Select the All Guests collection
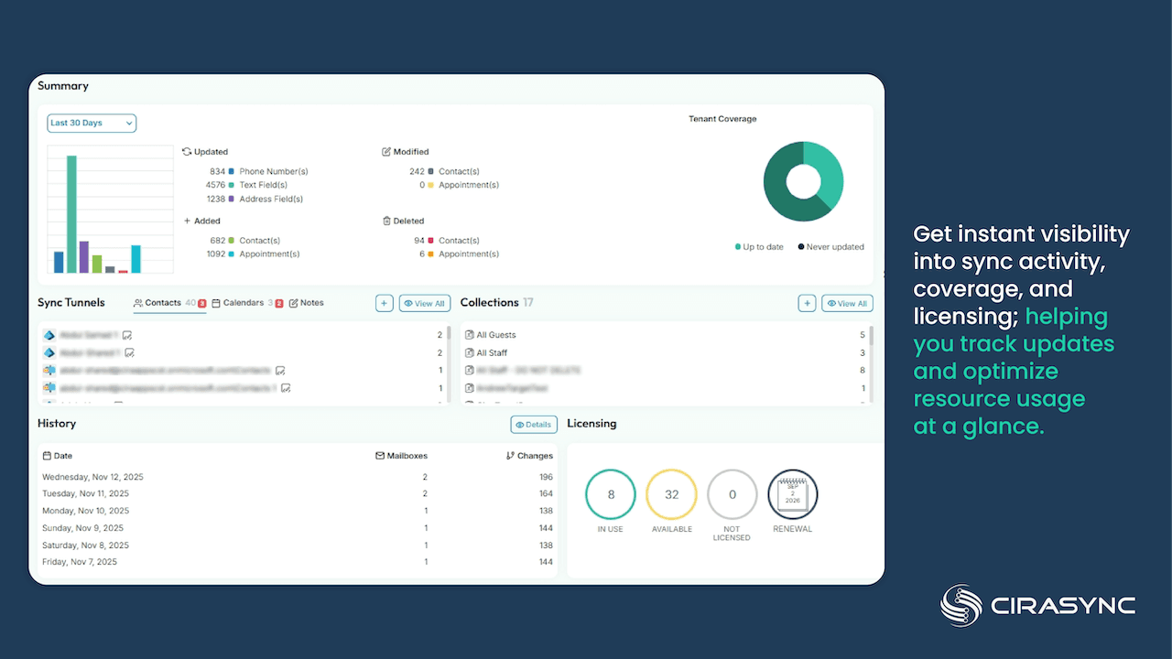Image resolution: width=1172 pixels, height=659 pixels. 665,335
